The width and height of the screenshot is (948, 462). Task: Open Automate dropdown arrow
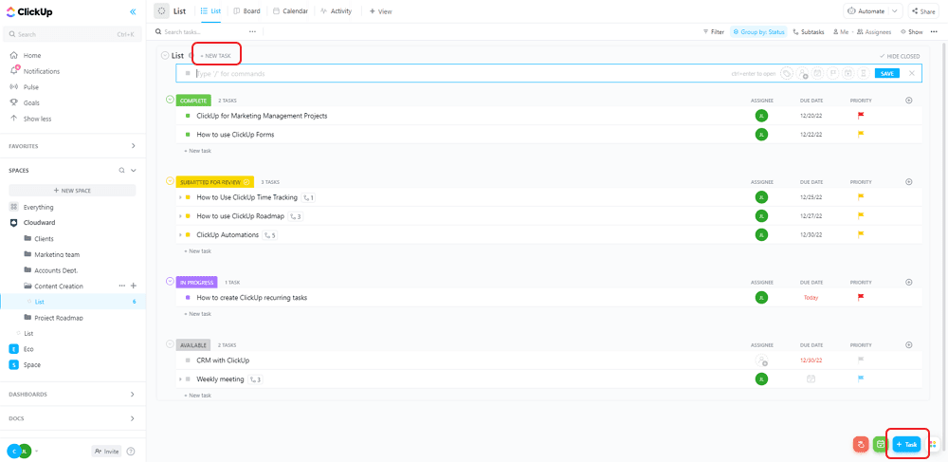point(896,10)
